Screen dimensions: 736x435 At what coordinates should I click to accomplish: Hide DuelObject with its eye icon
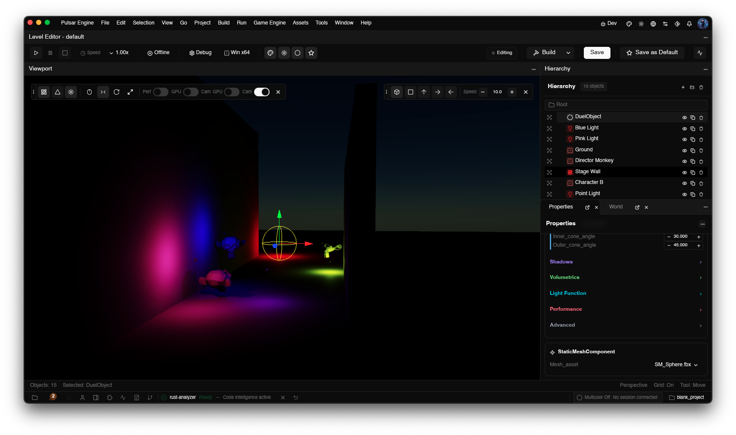(684, 118)
